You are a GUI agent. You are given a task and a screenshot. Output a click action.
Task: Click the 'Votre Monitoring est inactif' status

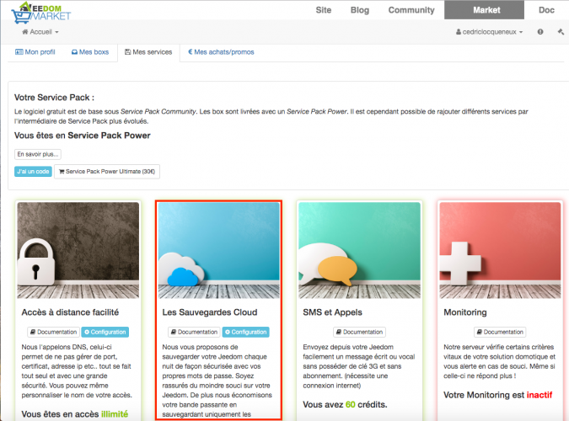498,395
